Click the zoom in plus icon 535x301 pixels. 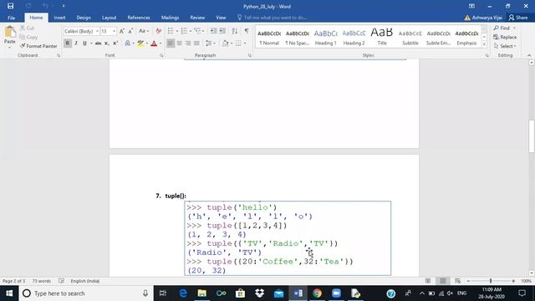[513, 281]
